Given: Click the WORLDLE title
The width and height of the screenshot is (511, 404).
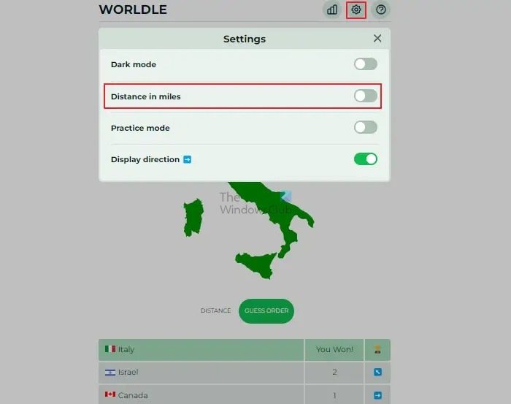Looking at the screenshot, I should tap(133, 9).
